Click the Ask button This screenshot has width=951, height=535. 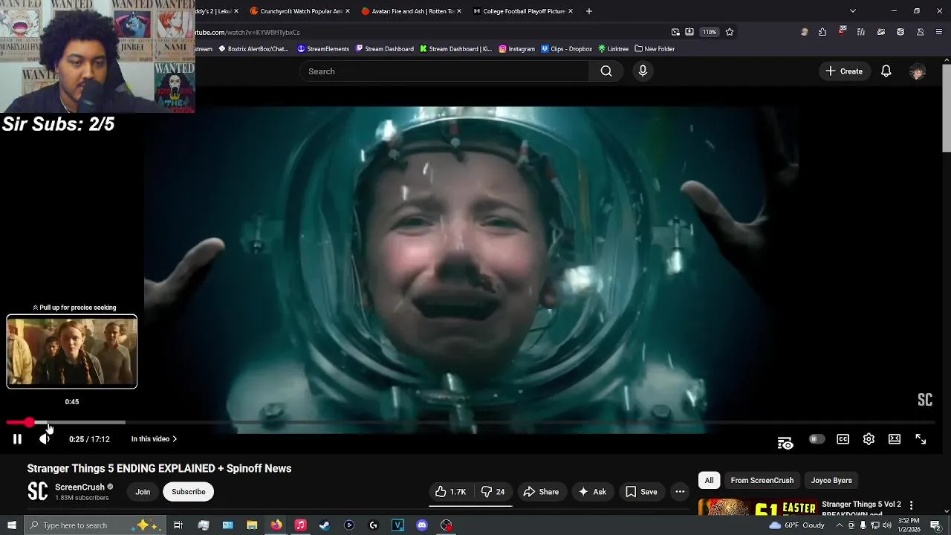(592, 492)
